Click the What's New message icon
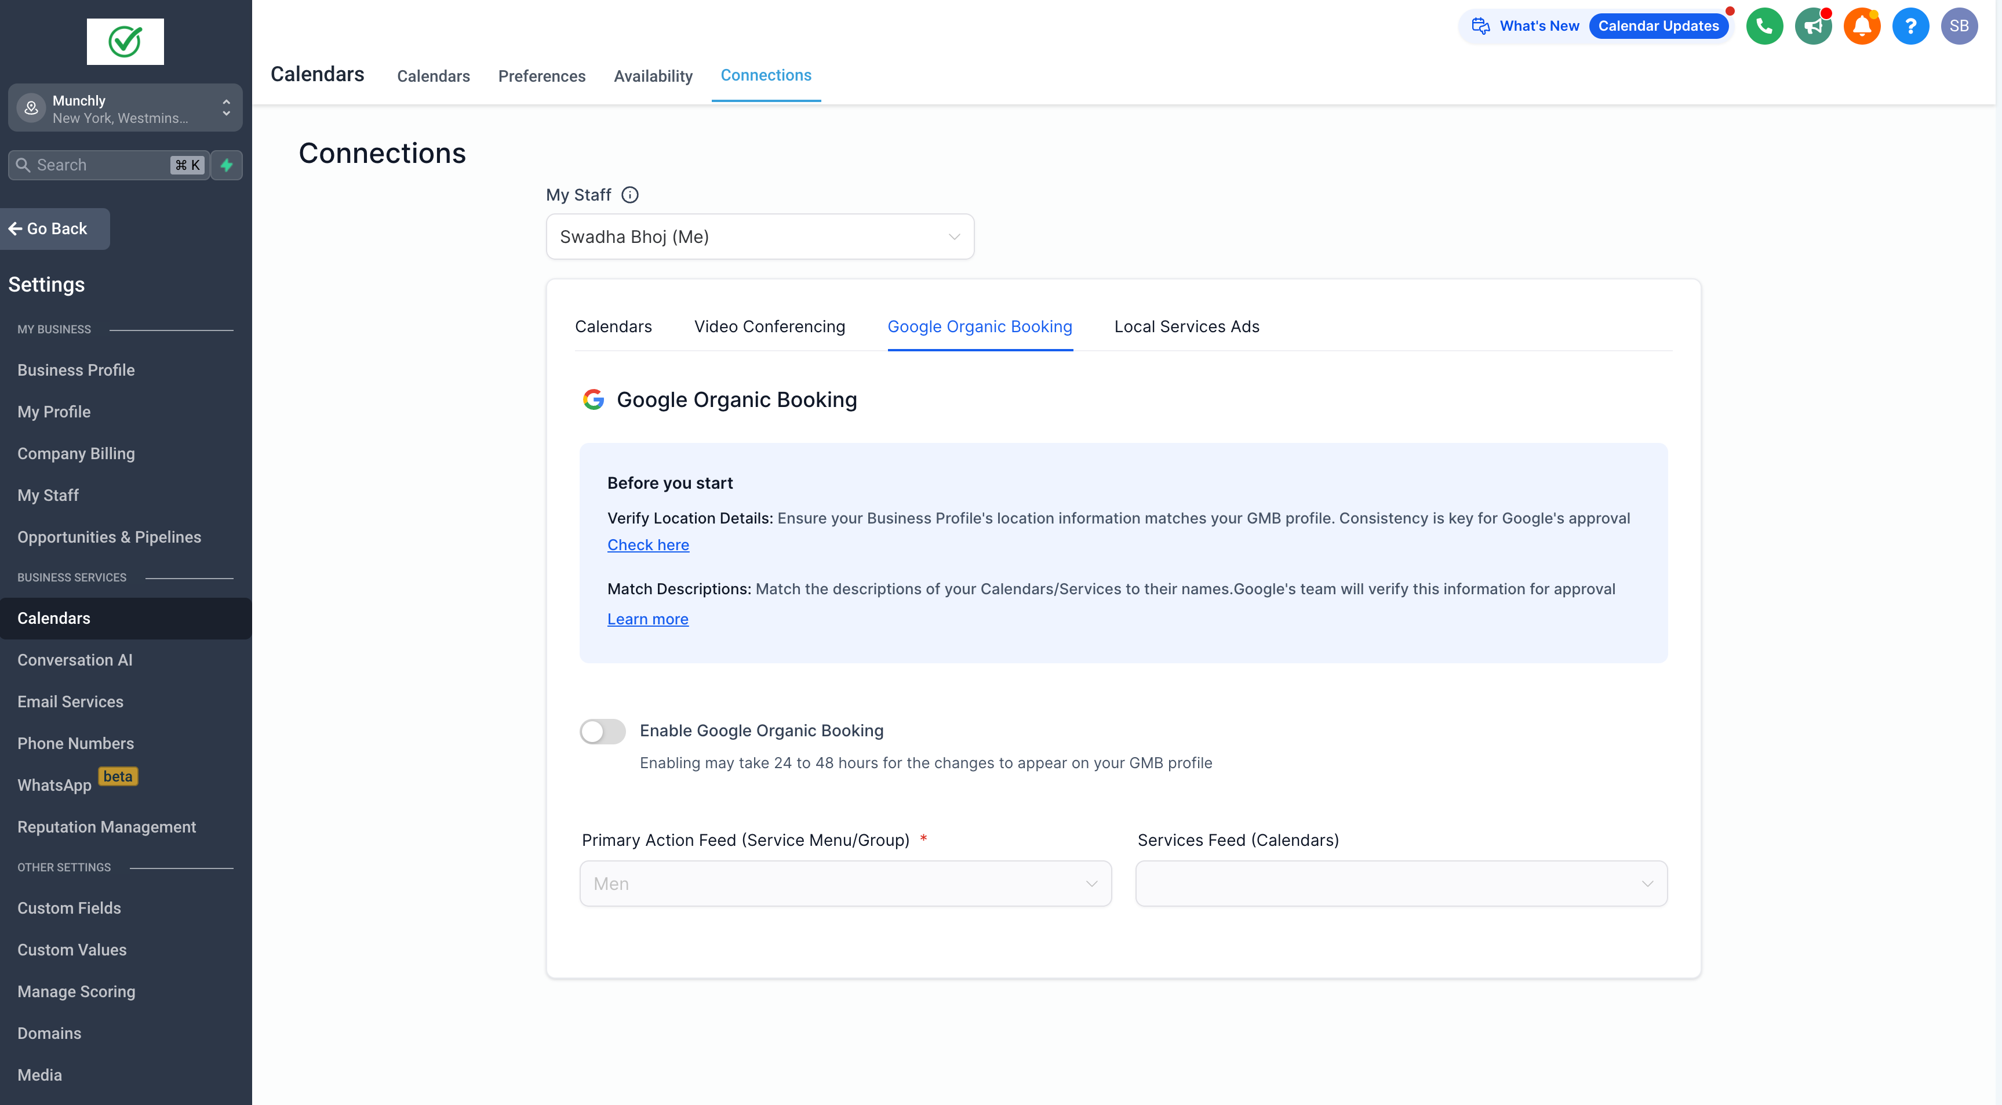Image resolution: width=2002 pixels, height=1105 pixels. pyautogui.click(x=1480, y=27)
